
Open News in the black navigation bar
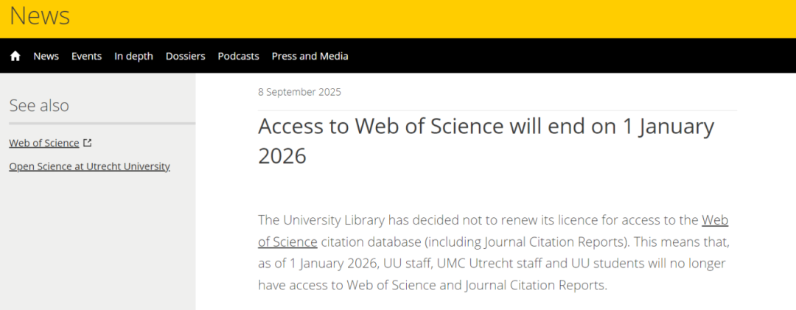point(46,56)
